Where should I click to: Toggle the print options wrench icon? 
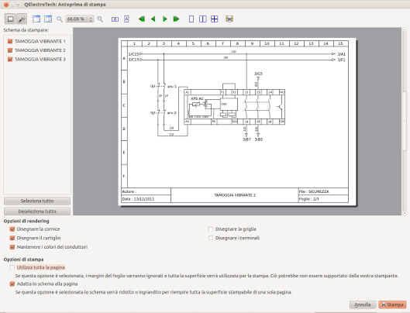tap(22, 19)
